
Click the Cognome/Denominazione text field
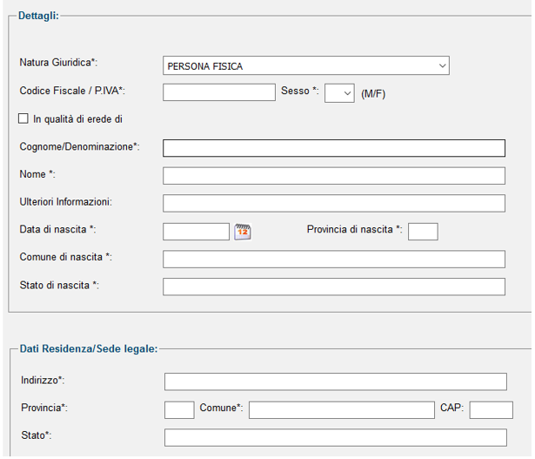pyautogui.click(x=334, y=148)
